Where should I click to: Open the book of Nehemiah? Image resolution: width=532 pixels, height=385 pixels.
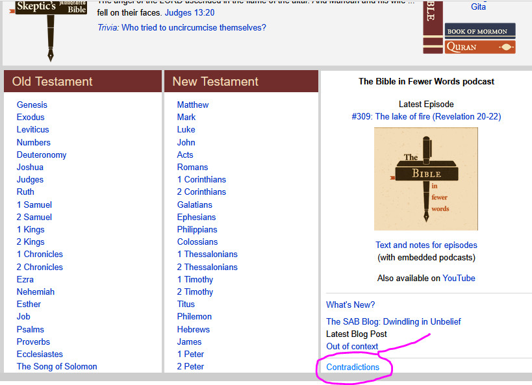[x=36, y=292]
